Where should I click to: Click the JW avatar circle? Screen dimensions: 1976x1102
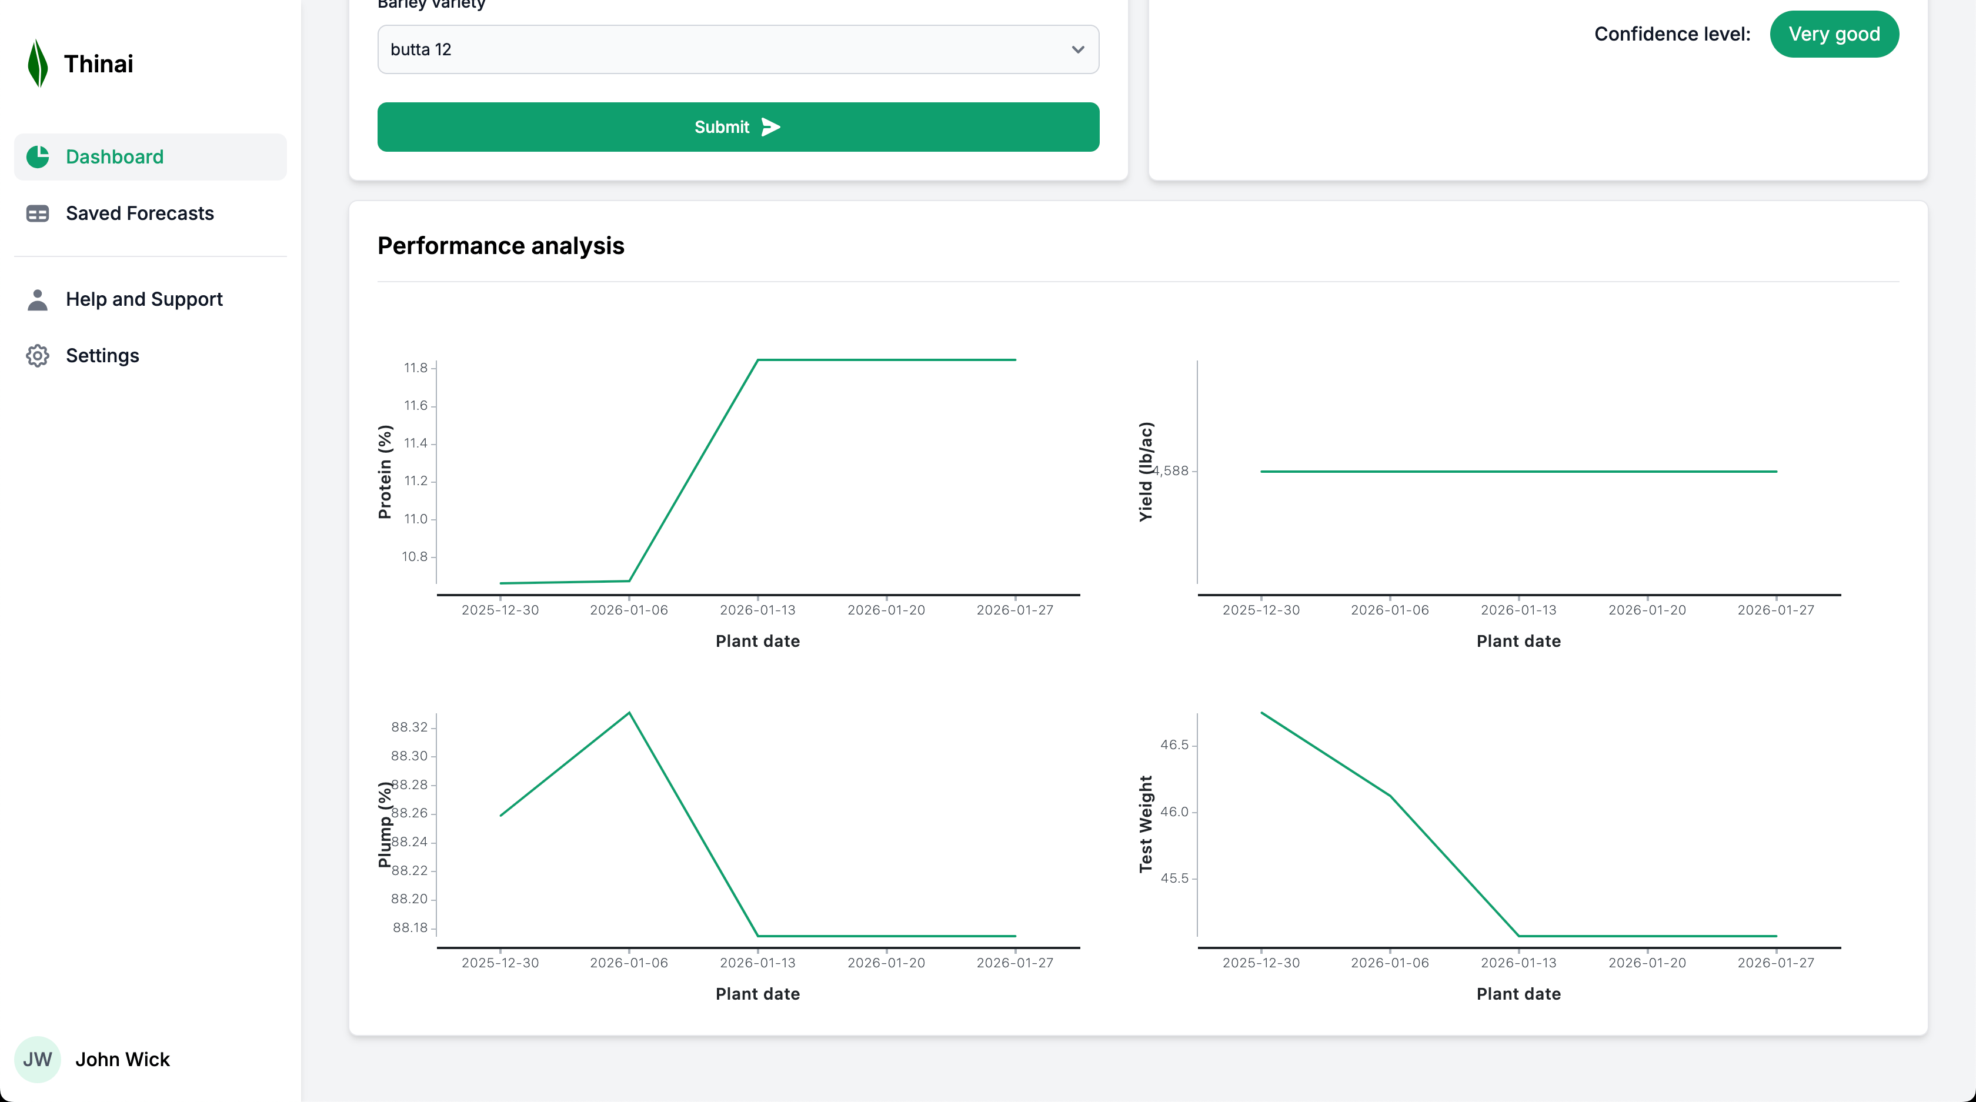[x=38, y=1059]
